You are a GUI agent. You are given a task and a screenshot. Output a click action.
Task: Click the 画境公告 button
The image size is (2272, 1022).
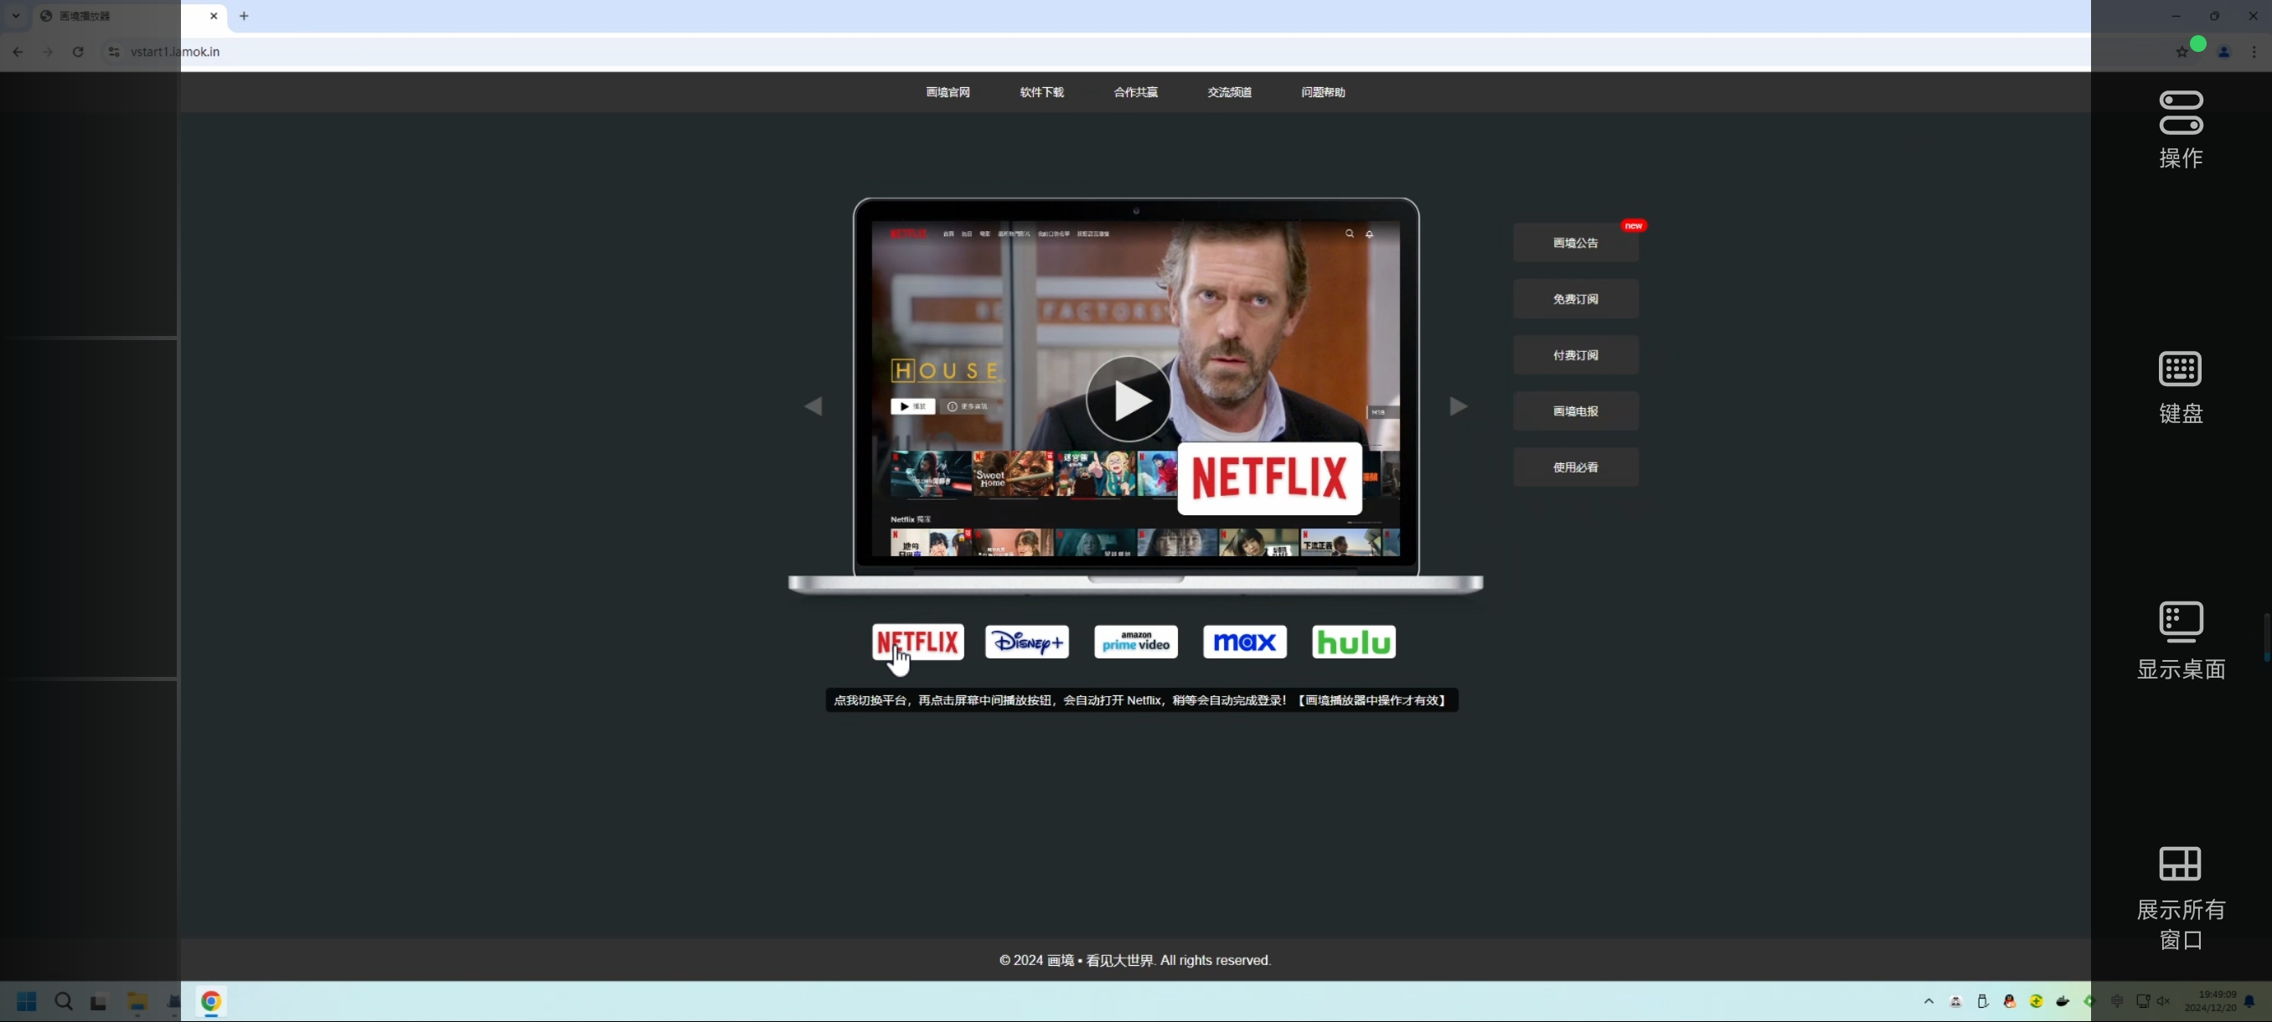(1575, 242)
